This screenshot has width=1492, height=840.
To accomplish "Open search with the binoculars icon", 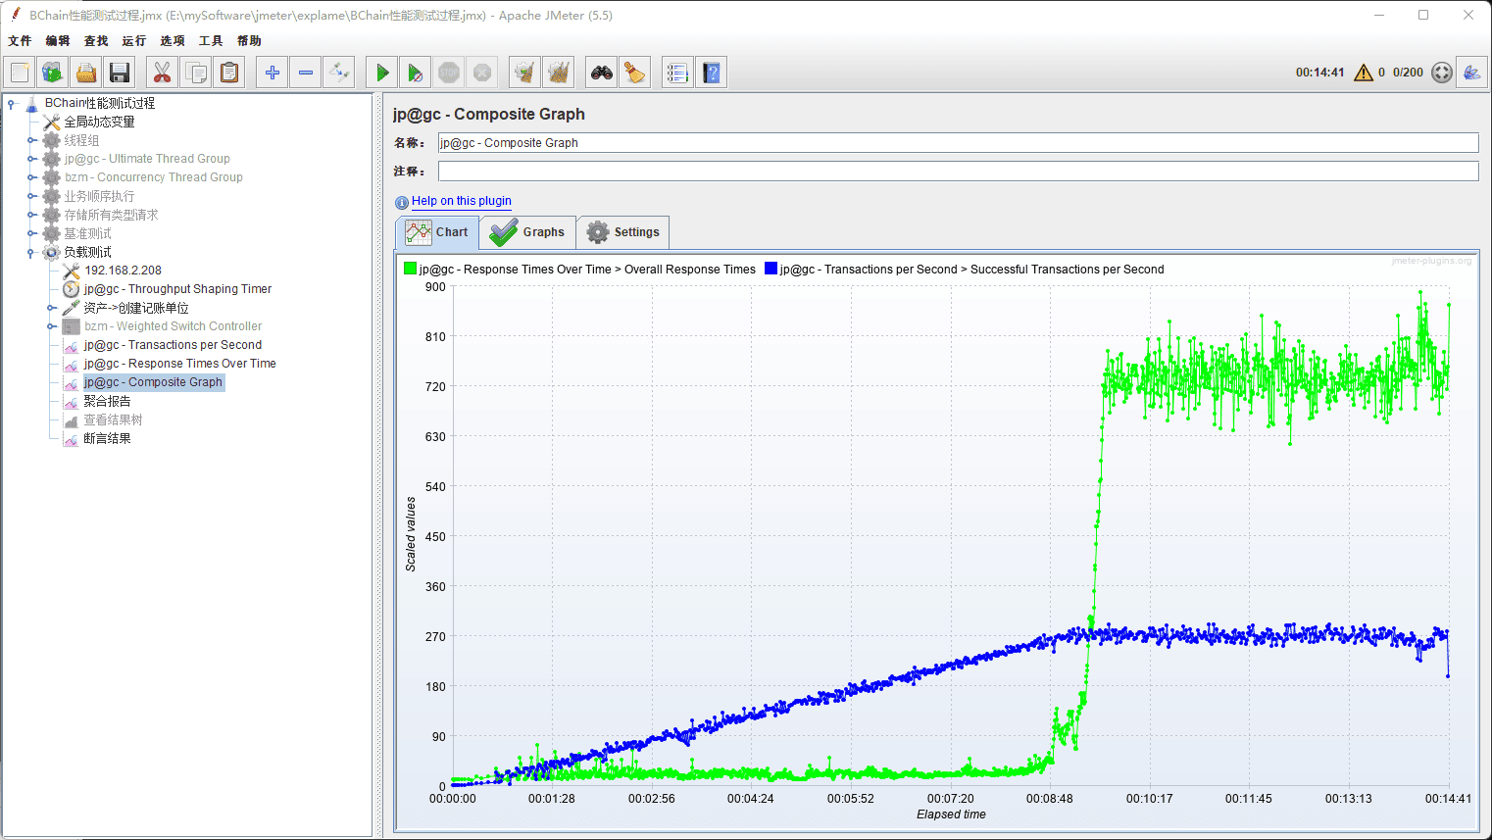I will tap(601, 73).
